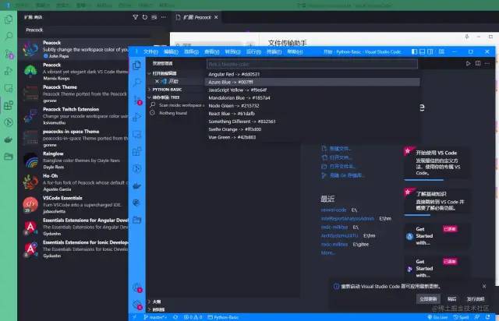Viewport: 499px width, 321px height.
Task: Open 运行 menu in front window
Action: (253, 51)
